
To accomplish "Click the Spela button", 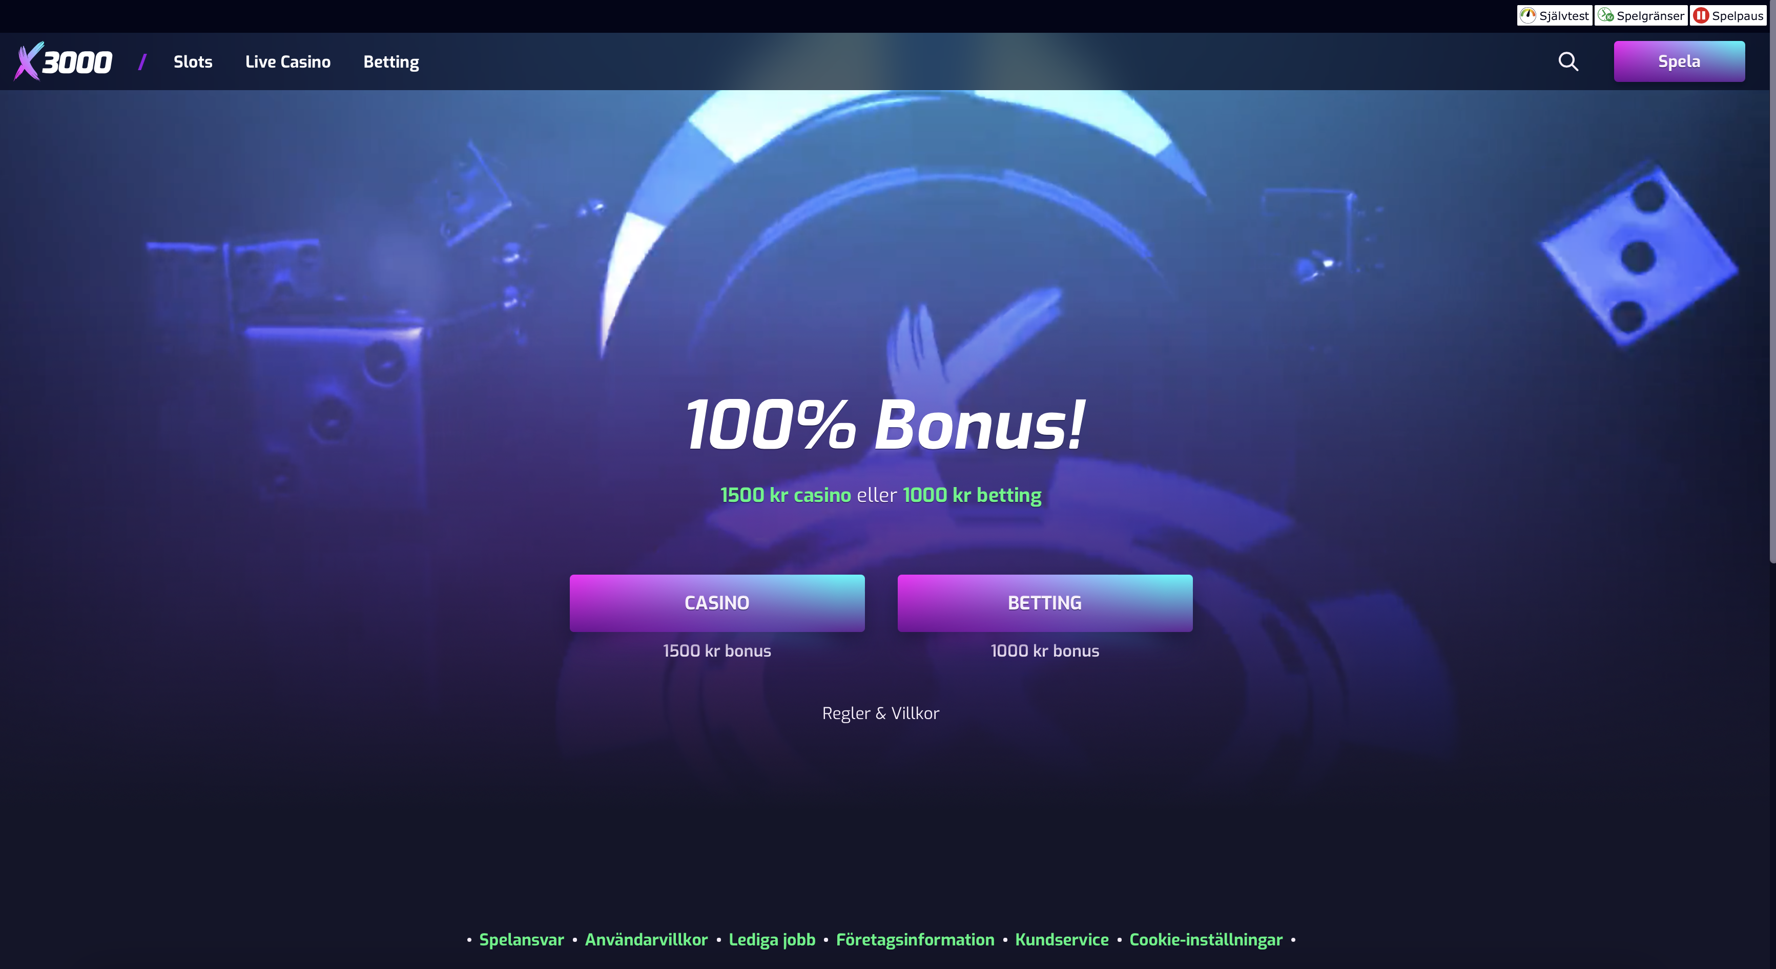I will [x=1679, y=61].
